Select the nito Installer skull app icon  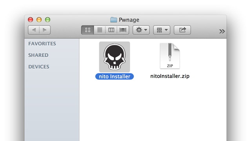click(x=115, y=57)
